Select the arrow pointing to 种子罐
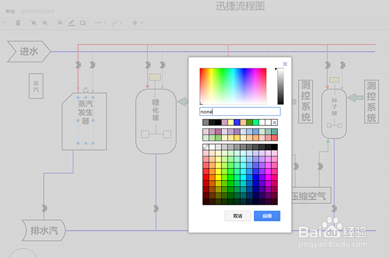The width and height of the screenshot is (389, 258). (x=355, y=97)
